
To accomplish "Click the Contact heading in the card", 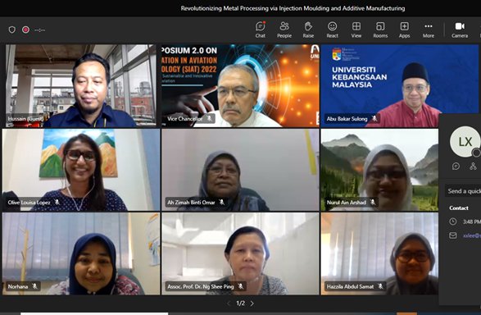I will click(x=459, y=208).
